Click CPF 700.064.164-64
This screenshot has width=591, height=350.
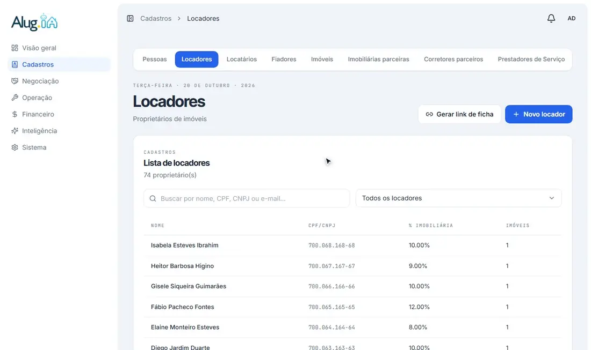(331, 327)
